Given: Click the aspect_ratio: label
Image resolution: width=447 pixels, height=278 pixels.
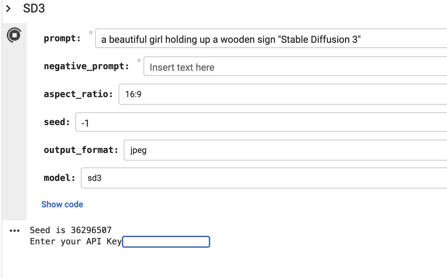Looking at the screenshot, I should pyautogui.click(x=78, y=94).
